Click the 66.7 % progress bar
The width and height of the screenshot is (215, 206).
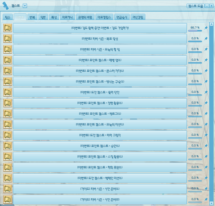195,31
